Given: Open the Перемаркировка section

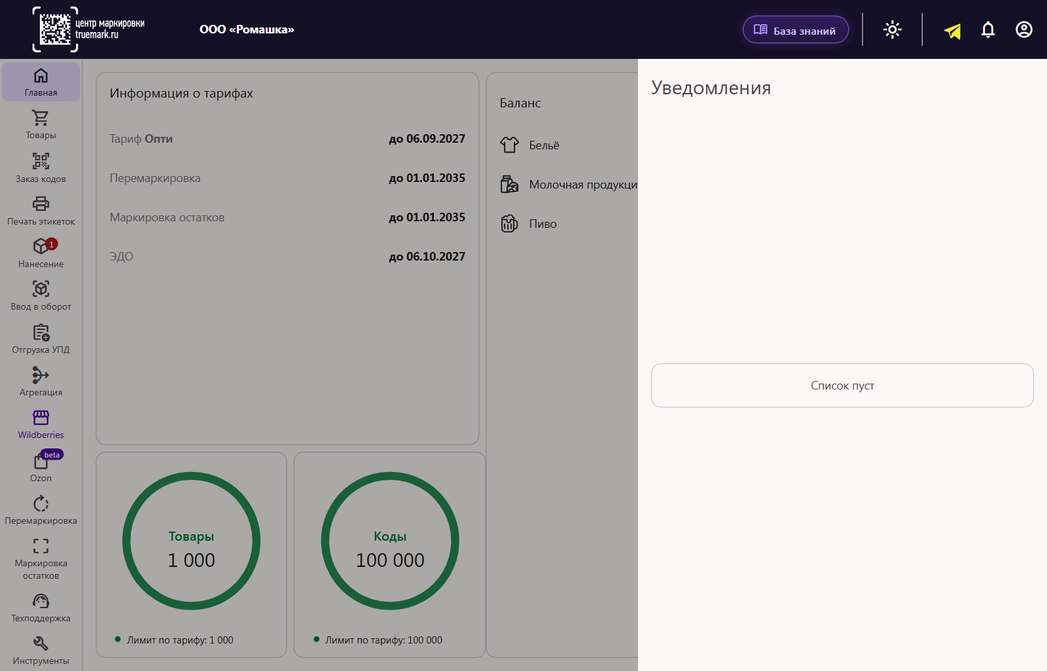Looking at the screenshot, I should click(x=41, y=510).
